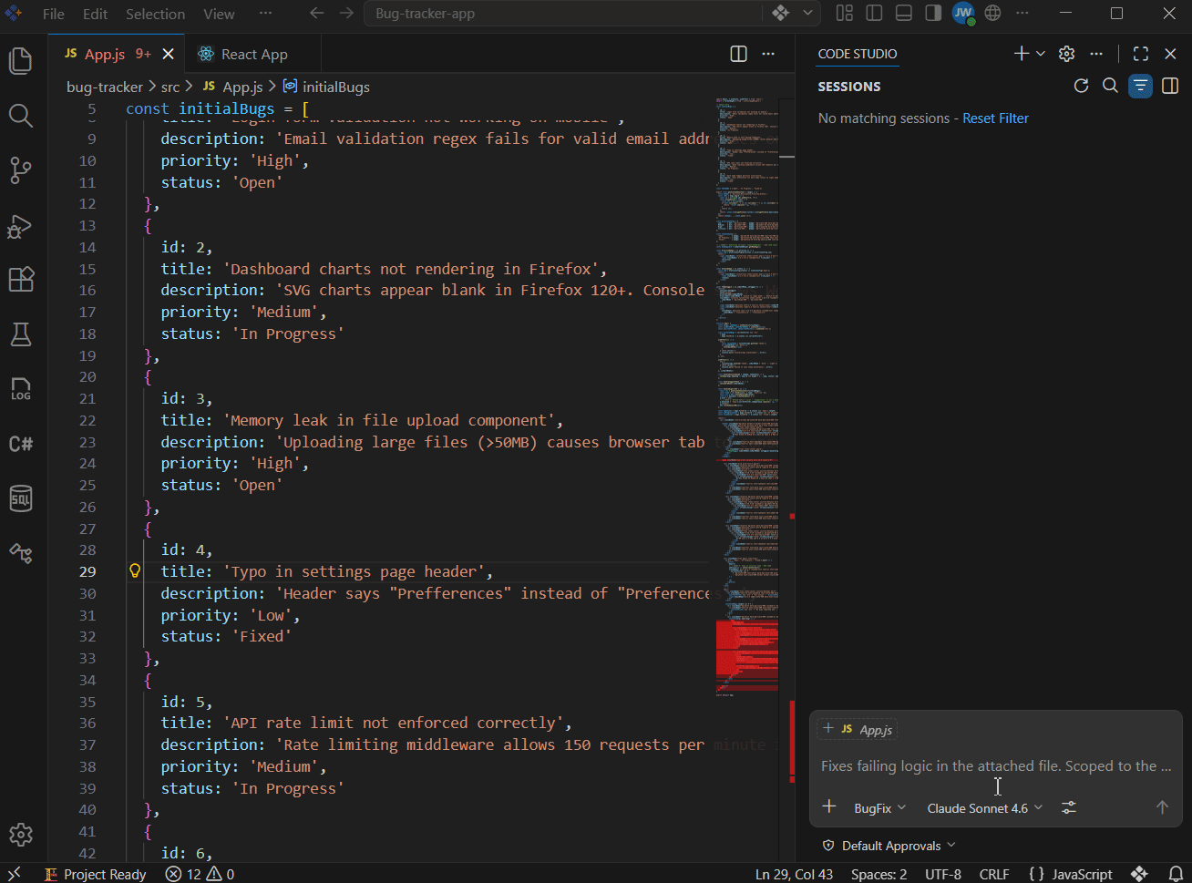Image resolution: width=1192 pixels, height=883 pixels.
Task: Toggle the Sessions filter button
Action: [x=1140, y=86]
